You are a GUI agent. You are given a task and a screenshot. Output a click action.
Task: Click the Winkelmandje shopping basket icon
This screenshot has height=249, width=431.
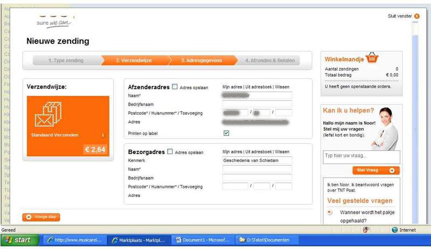[371, 58]
